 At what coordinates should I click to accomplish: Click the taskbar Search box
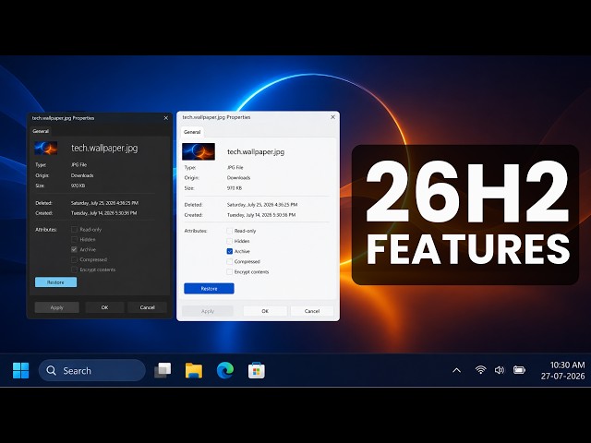(x=92, y=370)
